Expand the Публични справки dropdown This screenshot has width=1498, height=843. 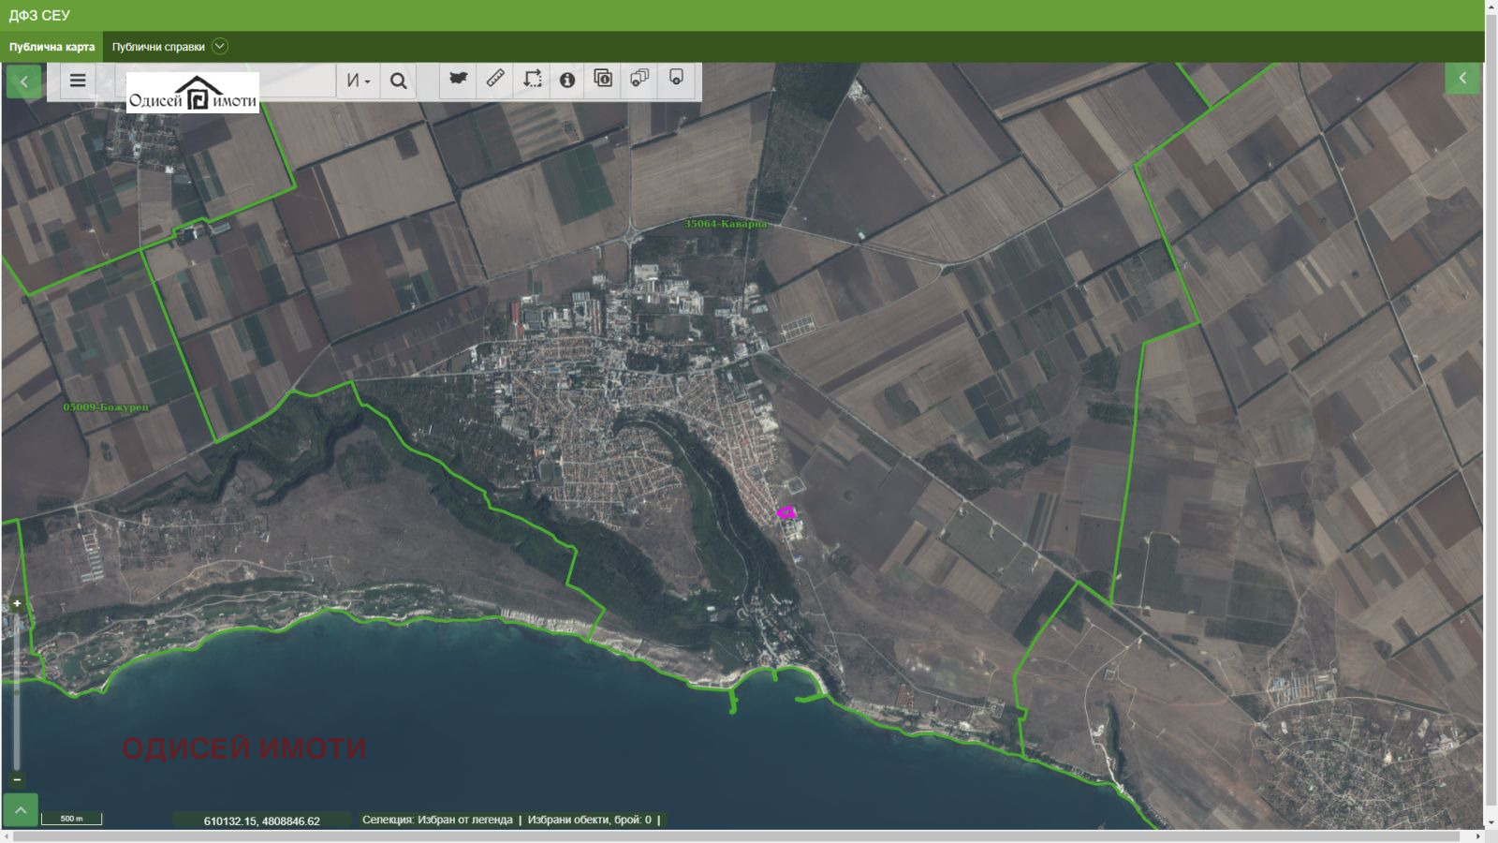[219, 47]
